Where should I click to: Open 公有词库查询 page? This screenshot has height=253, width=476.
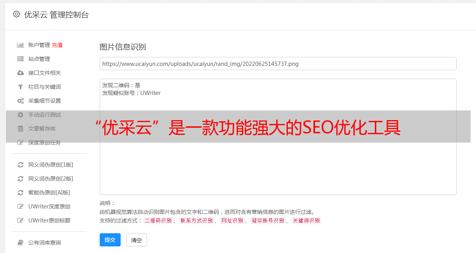coord(45,243)
